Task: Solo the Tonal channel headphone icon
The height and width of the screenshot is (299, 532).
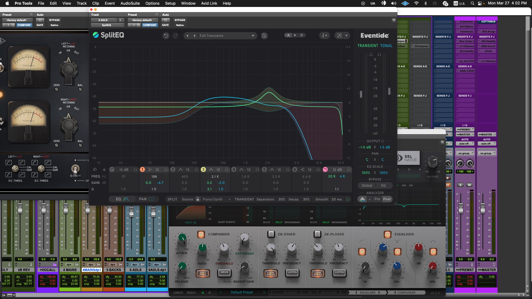Action: [379, 55]
